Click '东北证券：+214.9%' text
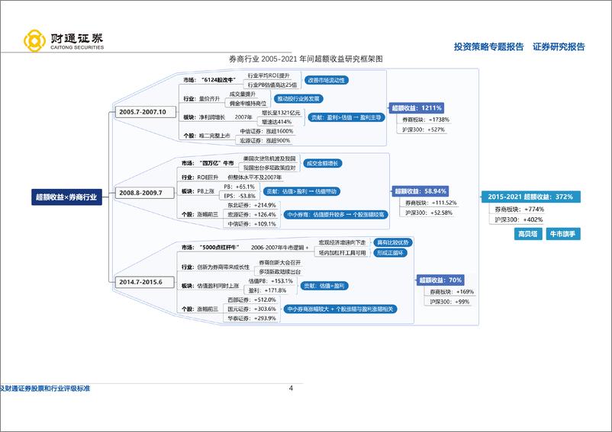Screen dimensions: 612x432 pos(252,205)
